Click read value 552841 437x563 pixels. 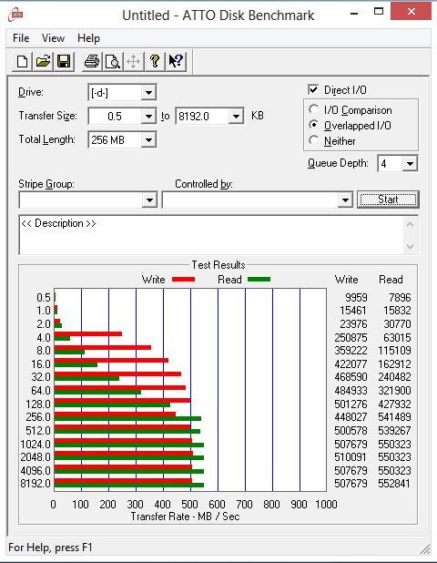tap(394, 484)
